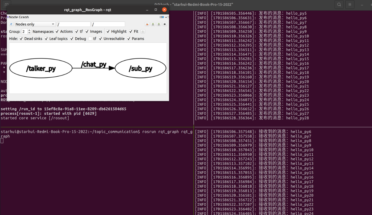Save graph as SVG icon
The image size is (372, 215).
[x=159, y=24]
